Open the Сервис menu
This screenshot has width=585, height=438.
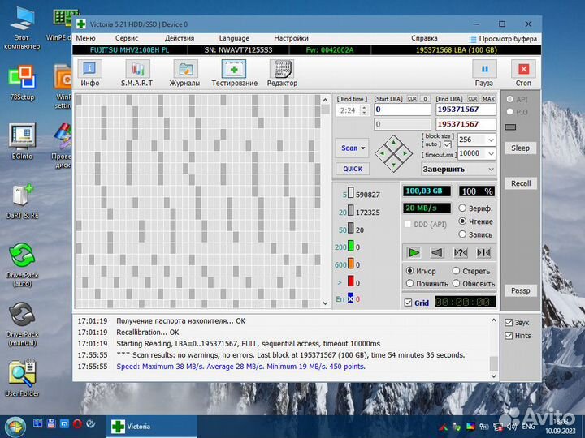coord(127,38)
